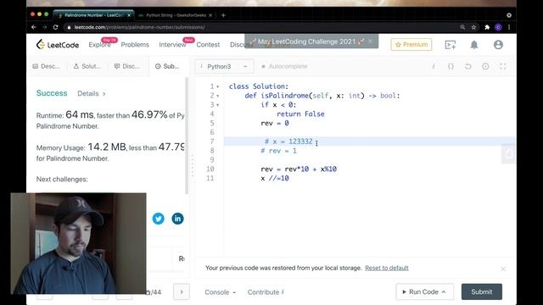543x305 pixels.
Task: Open Contribute link
Action: pos(266,292)
